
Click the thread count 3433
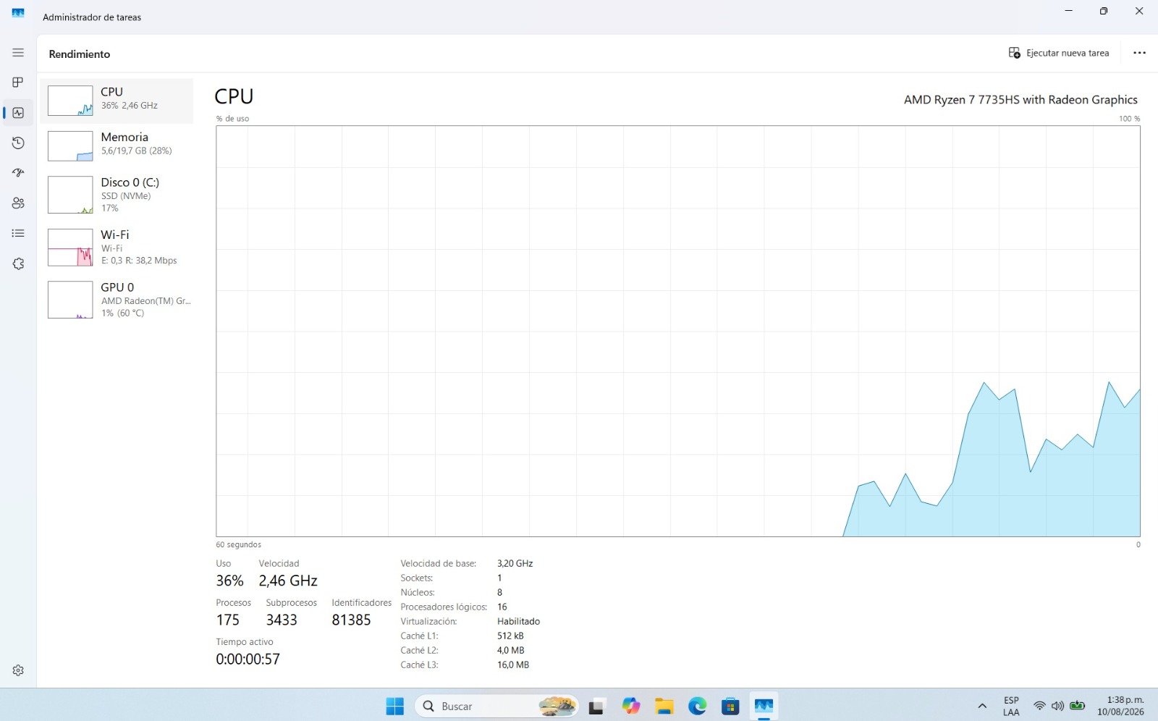(282, 620)
